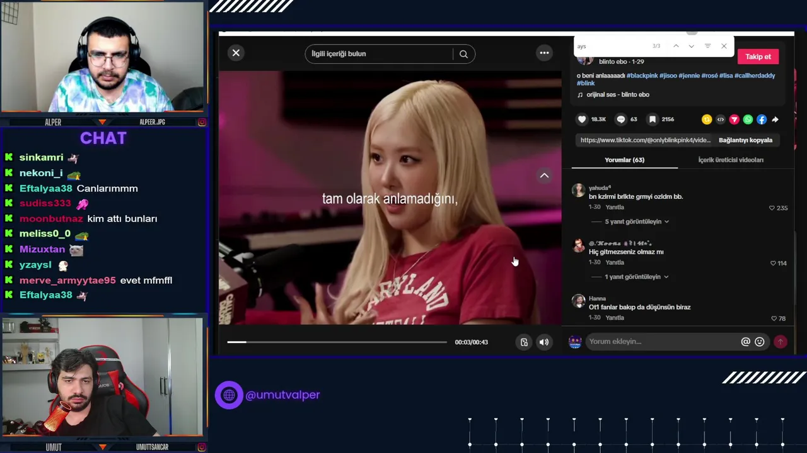This screenshot has height=453, width=807.
Task: Click merve_armyytae95 username in chat
Action: tap(67, 280)
